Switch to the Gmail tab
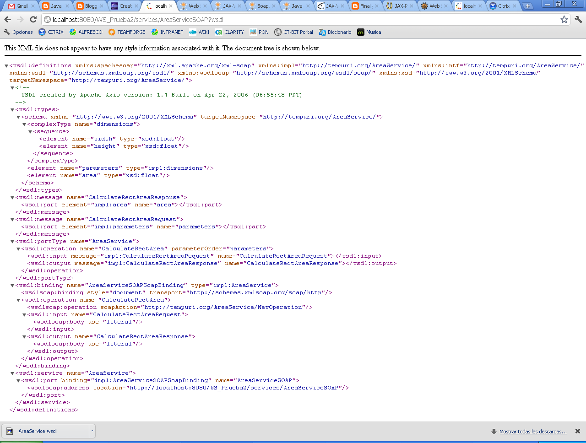This screenshot has width=586, height=443. [x=21, y=6]
